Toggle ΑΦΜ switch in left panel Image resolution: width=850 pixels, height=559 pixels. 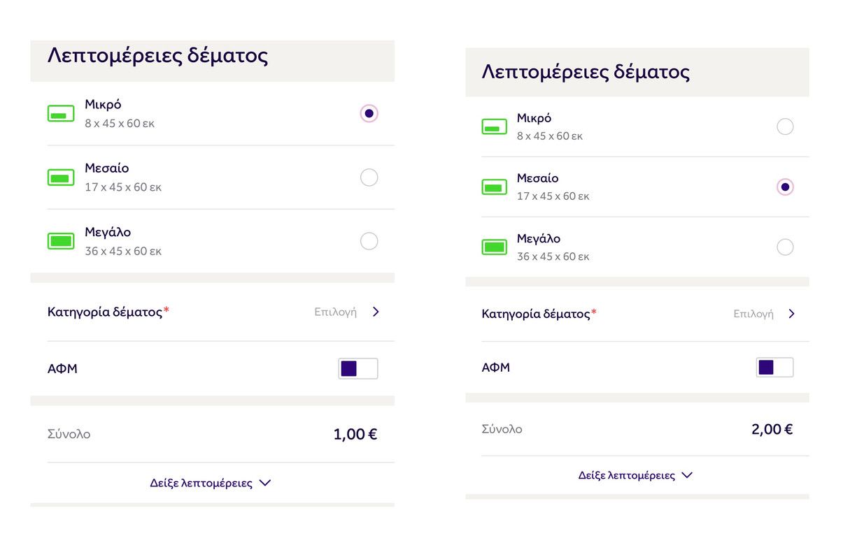pyautogui.click(x=358, y=368)
